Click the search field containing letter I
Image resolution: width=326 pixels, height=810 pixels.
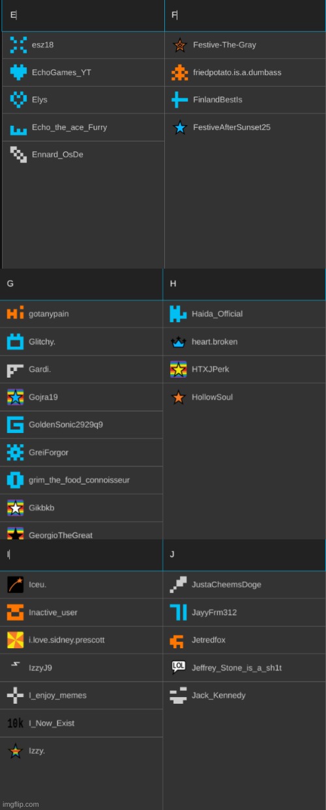pyautogui.click(x=81, y=554)
